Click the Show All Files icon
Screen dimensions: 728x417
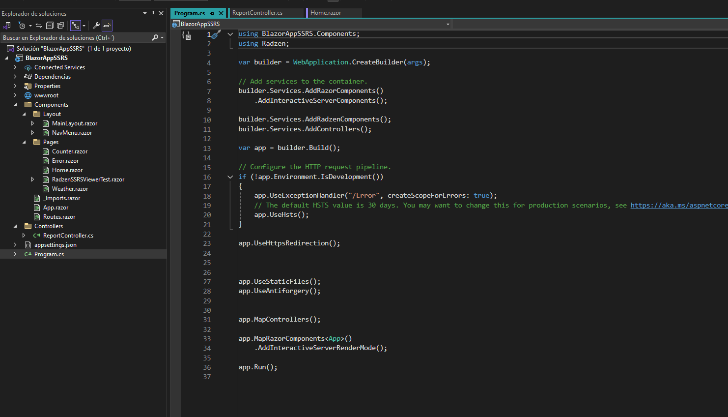pyautogui.click(x=60, y=26)
